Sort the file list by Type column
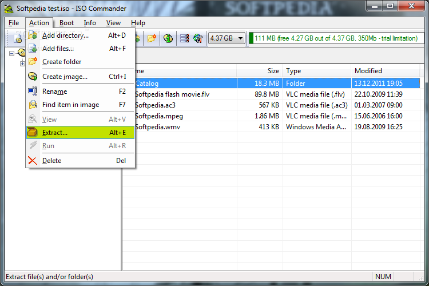Viewport: 429px width, 286px height. coord(317,71)
